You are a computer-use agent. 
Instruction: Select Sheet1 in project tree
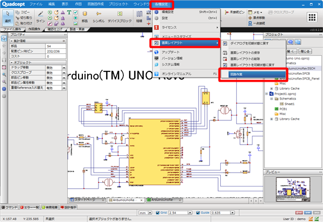click(x=290, y=104)
